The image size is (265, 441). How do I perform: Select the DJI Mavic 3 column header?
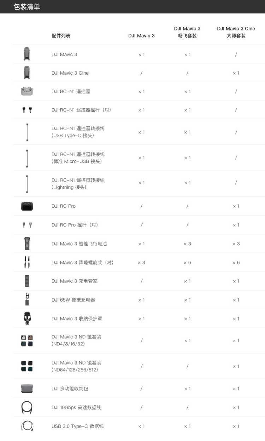click(x=141, y=36)
